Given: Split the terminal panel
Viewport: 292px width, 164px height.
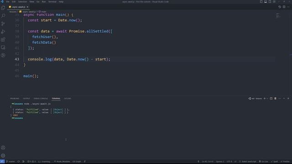Looking at the screenshot, I should click(x=271, y=98).
